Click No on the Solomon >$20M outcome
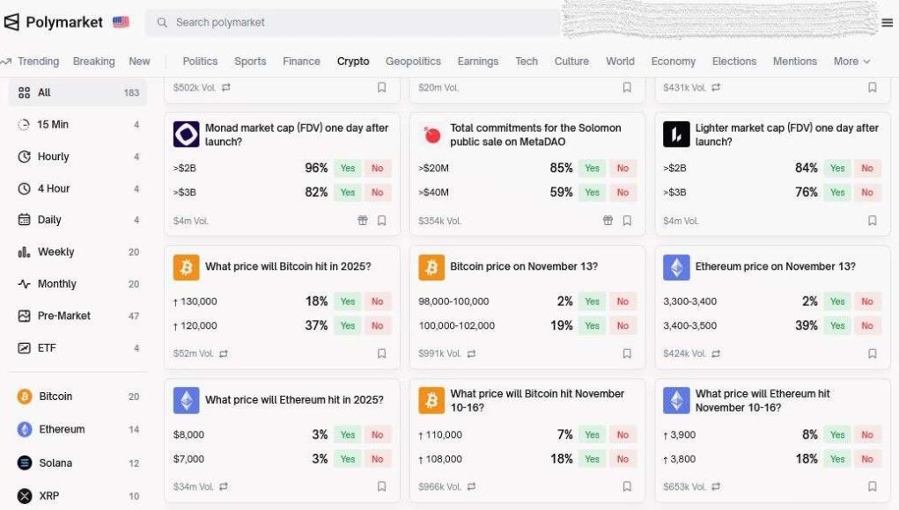 click(623, 167)
